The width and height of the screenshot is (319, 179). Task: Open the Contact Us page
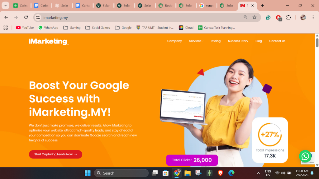tap(277, 41)
